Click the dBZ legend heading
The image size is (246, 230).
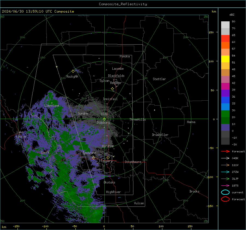click(x=232, y=14)
